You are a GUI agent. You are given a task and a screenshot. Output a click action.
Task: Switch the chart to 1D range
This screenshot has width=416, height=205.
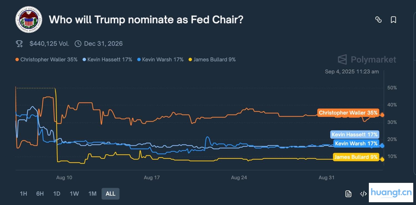(57, 194)
